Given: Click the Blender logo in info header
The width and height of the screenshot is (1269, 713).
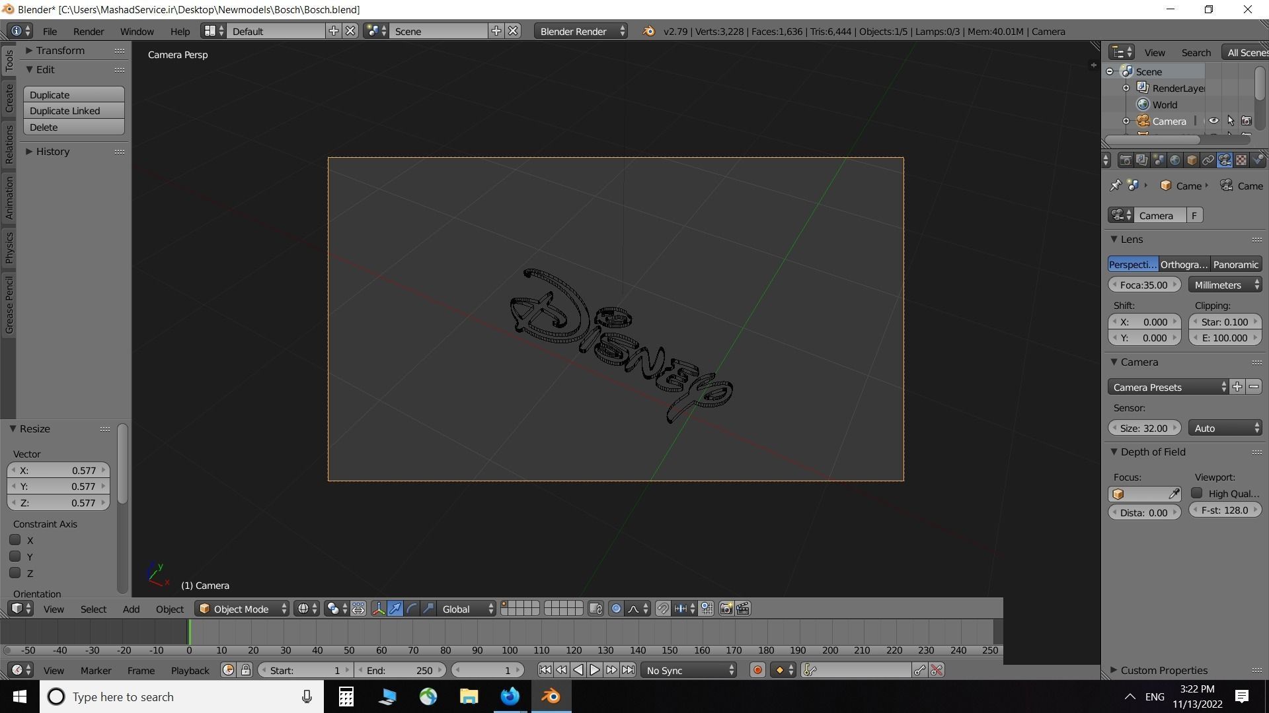Looking at the screenshot, I should pos(649,31).
